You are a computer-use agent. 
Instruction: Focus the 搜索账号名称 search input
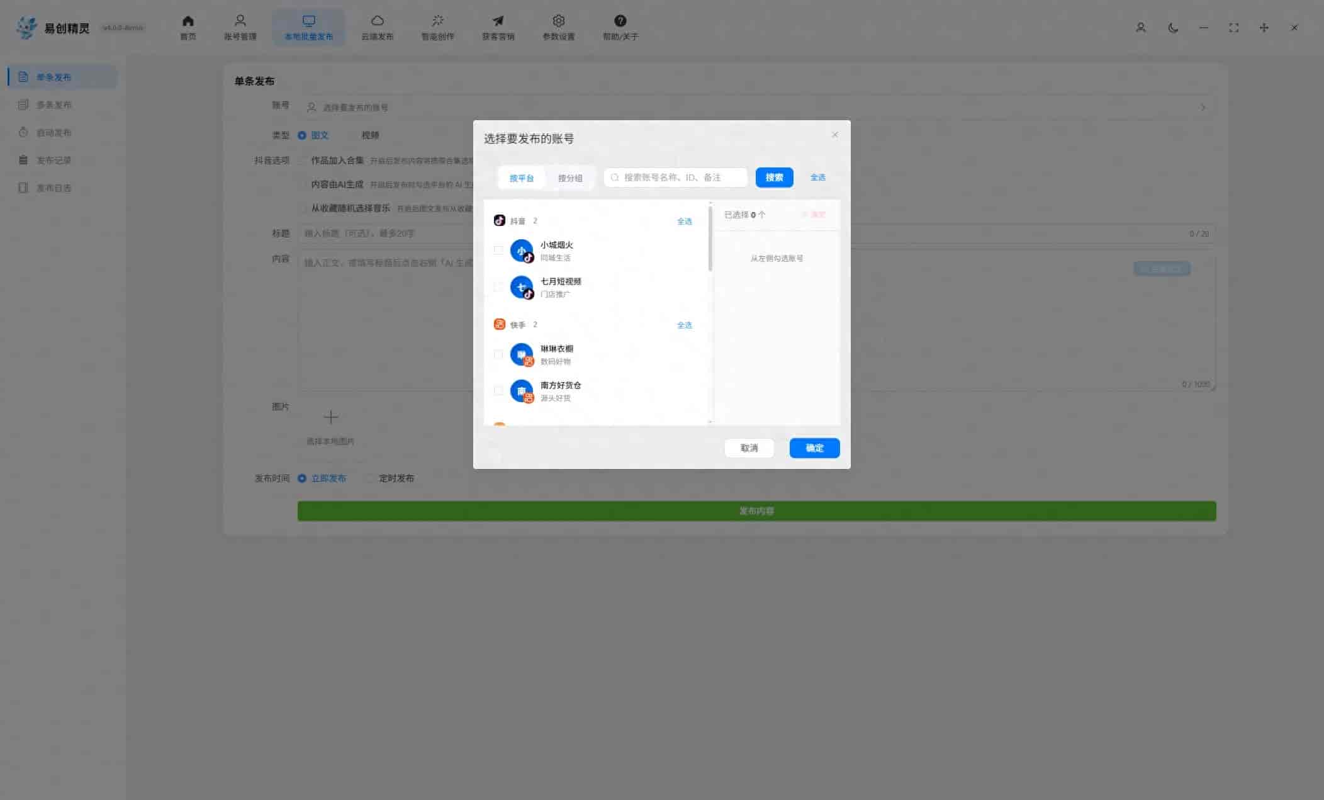click(x=676, y=177)
